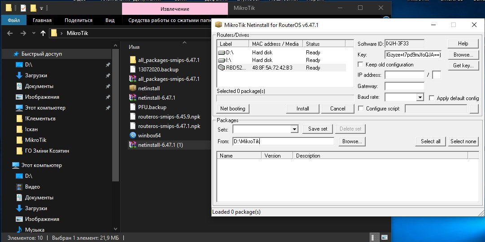Click the Select all button
The width and height of the screenshot is (485, 242).
(x=430, y=141)
